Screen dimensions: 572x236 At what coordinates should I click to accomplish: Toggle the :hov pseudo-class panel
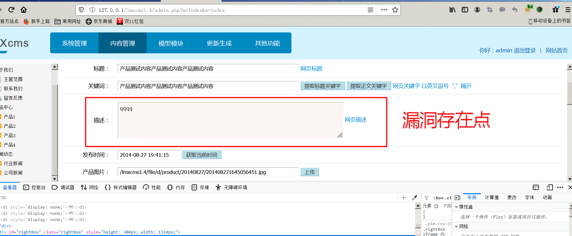click(438, 198)
